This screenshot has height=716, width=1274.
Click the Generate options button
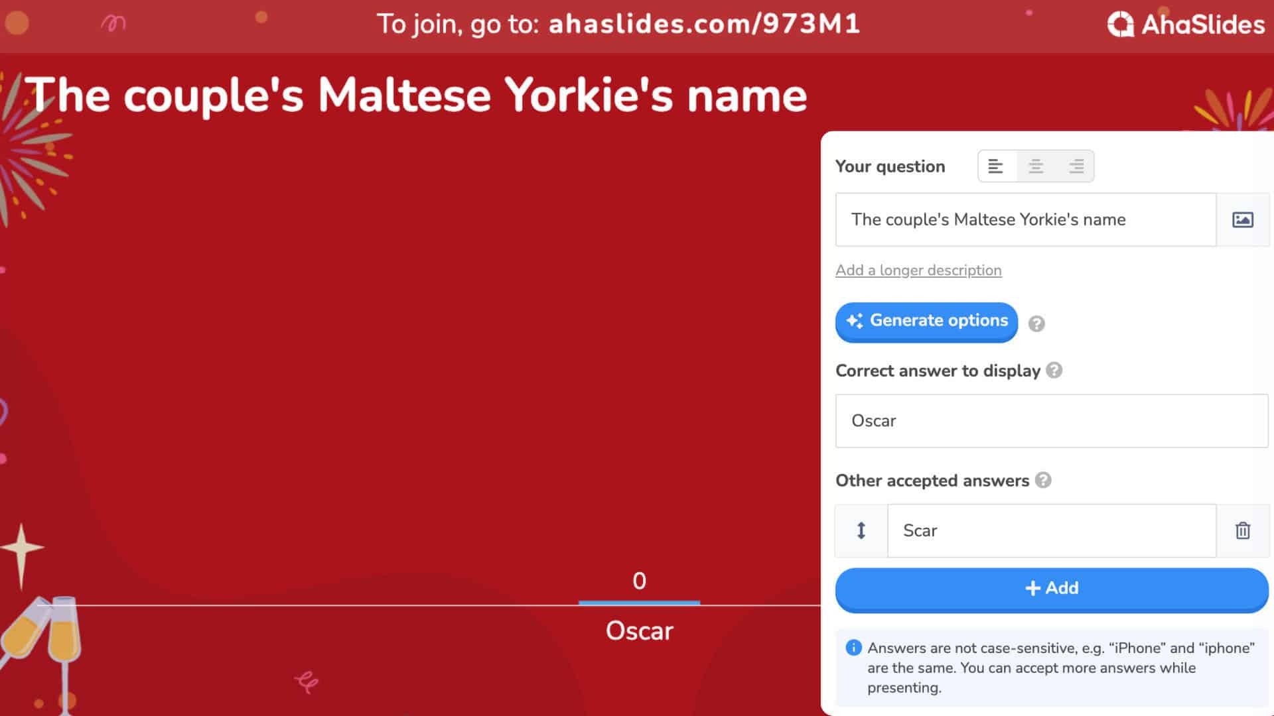pyautogui.click(x=926, y=321)
